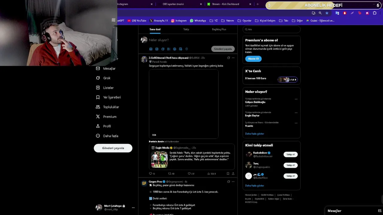
Task: View analytics of the 2.GvBDönemi post
Action: pos(211,173)
